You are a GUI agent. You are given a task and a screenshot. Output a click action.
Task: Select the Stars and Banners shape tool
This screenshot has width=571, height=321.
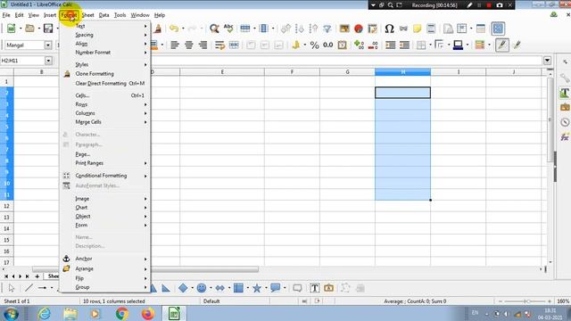pyautogui.click(x=257, y=288)
